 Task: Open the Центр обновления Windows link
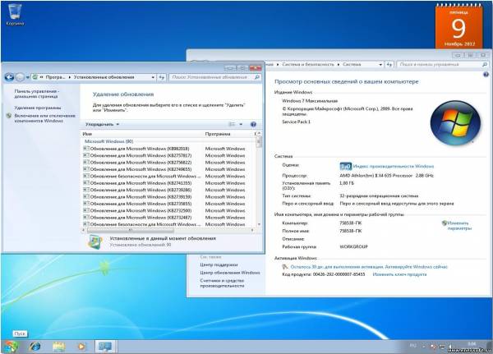point(230,273)
